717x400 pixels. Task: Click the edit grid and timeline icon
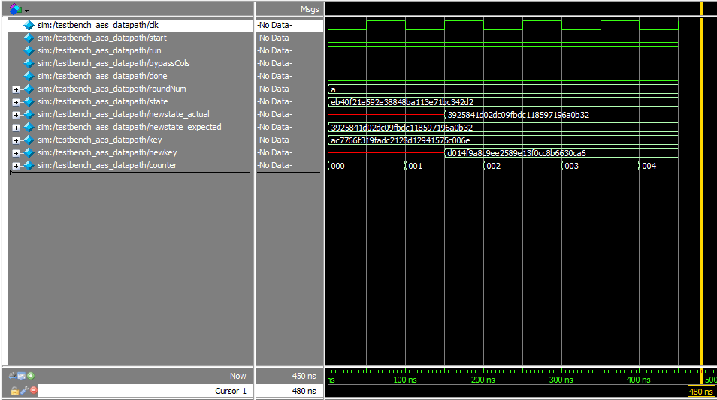22,376
